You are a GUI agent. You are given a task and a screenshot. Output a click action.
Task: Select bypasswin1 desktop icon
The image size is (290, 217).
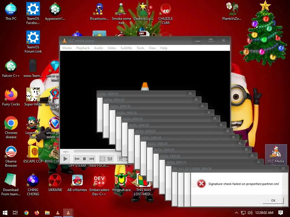[55, 11]
